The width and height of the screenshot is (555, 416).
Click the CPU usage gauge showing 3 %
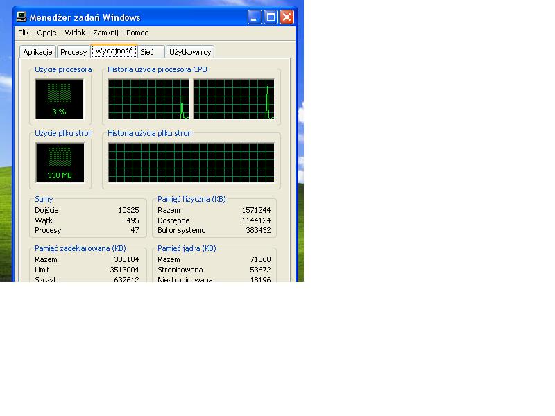pyautogui.click(x=60, y=98)
